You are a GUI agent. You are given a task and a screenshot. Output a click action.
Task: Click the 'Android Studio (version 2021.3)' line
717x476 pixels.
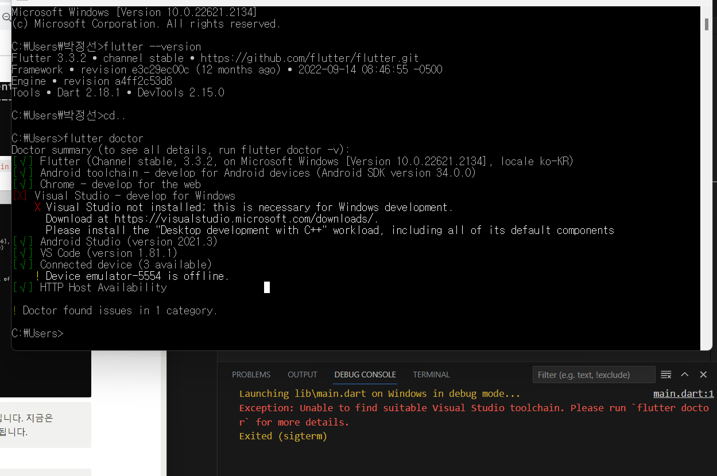[x=115, y=241]
